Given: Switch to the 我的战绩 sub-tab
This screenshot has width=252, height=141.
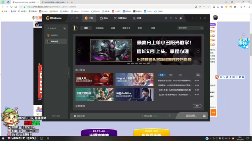Looking at the screenshot, I should pyautogui.click(x=100, y=28).
